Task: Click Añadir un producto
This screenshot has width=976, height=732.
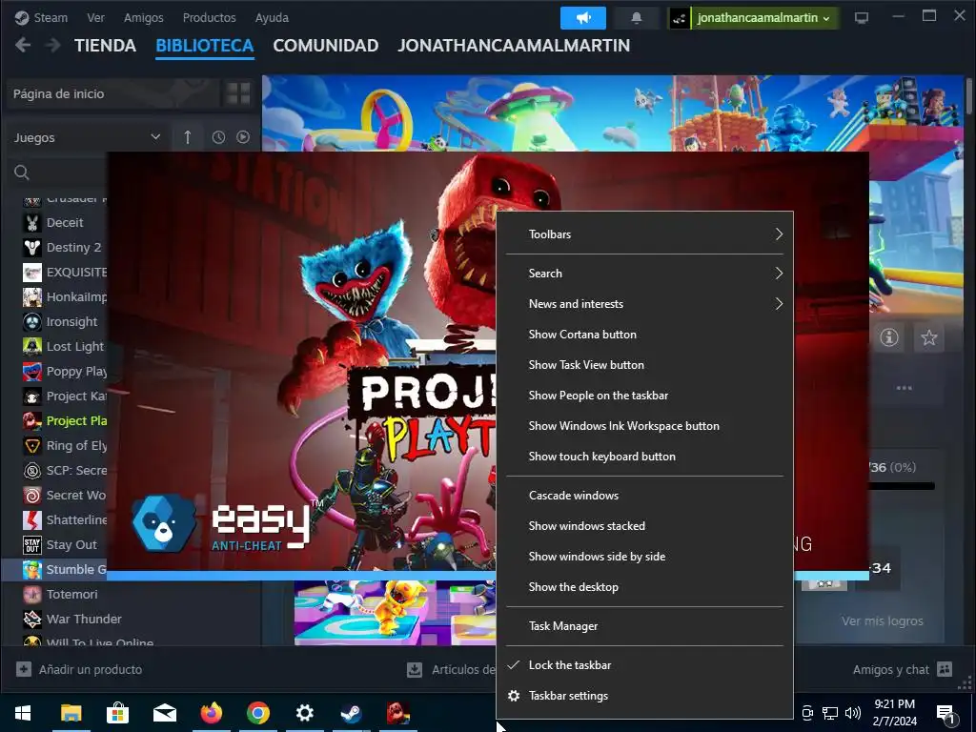Action: (91, 670)
